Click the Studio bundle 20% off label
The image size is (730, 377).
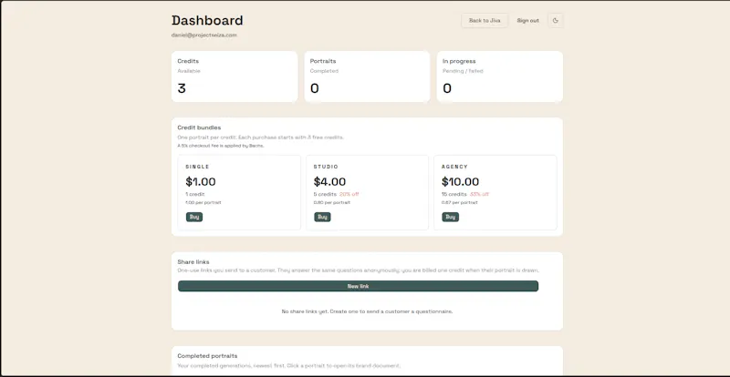tap(349, 194)
